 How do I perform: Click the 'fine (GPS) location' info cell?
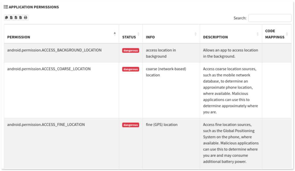pos(162,125)
